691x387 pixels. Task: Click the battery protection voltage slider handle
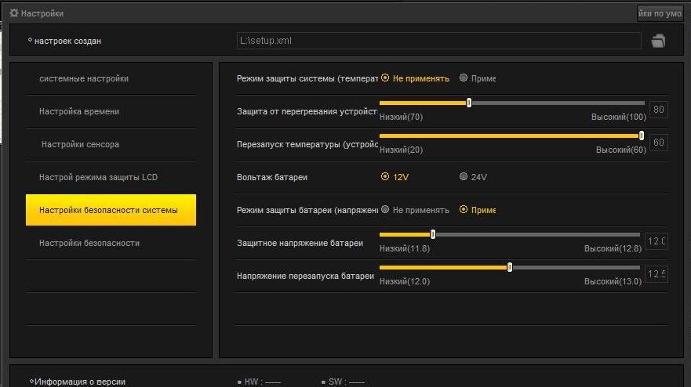433,234
